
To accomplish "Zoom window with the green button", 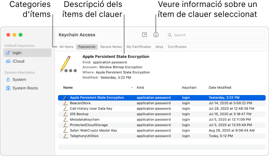I will [21, 35].
